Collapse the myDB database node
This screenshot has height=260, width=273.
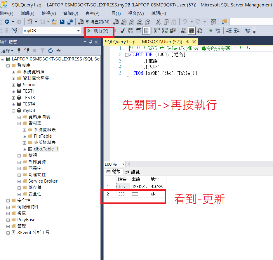(x=14, y=111)
